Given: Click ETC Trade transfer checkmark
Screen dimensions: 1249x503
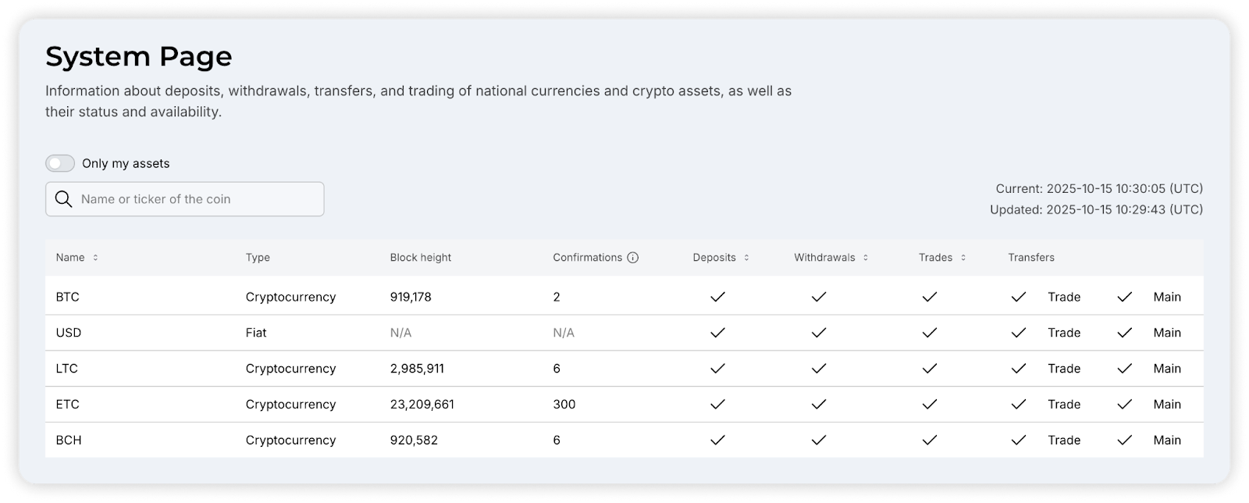Looking at the screenshot, I should pyautogui.click(x=1018, y=405).
